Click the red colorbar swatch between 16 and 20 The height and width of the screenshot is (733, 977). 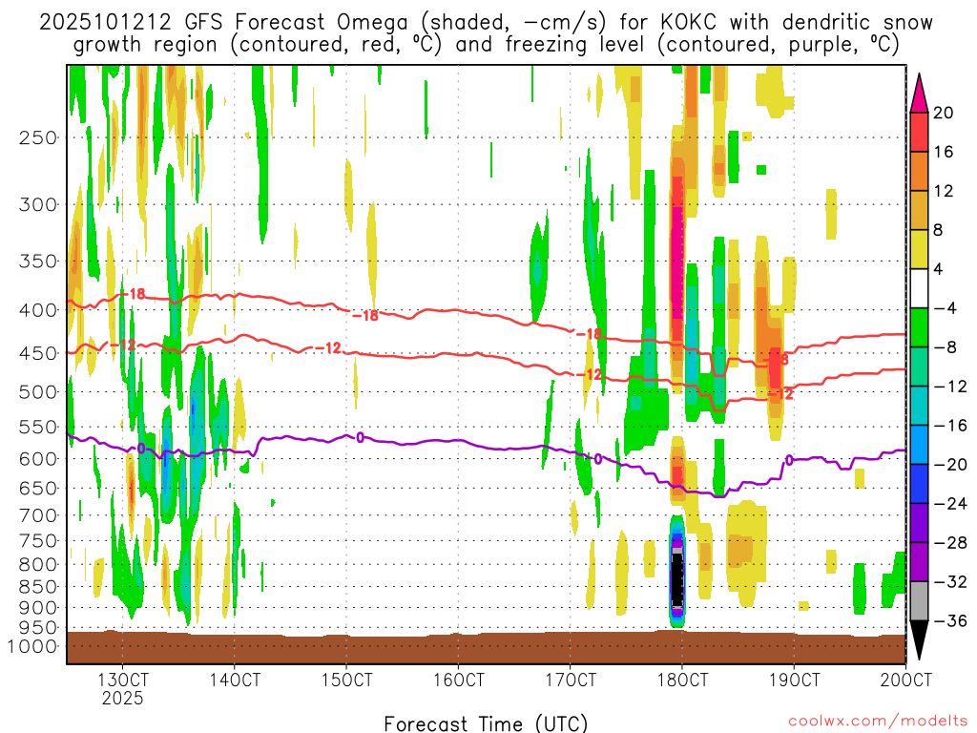coord(919,132)
